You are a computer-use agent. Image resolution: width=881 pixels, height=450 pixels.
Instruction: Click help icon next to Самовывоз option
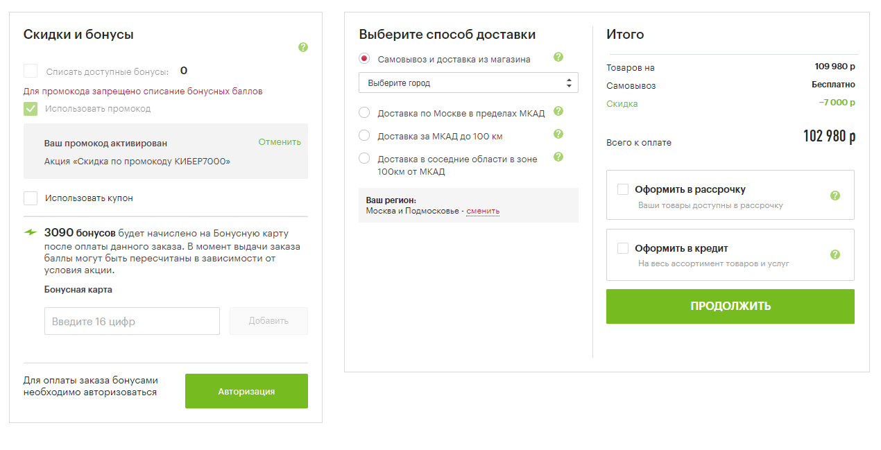pyautogui.click(x=558, y=58)
